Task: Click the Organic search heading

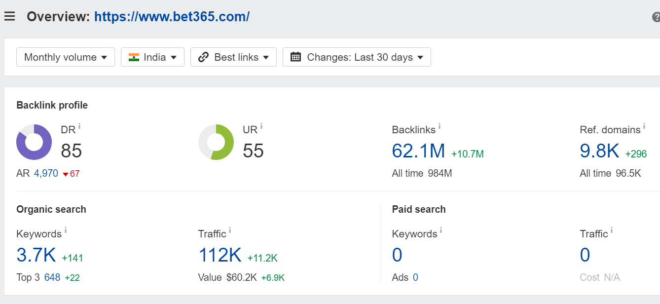Action: (51, 209)
